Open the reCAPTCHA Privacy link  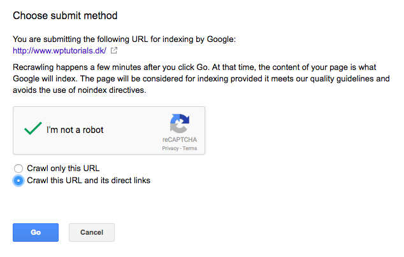(170, 148)
